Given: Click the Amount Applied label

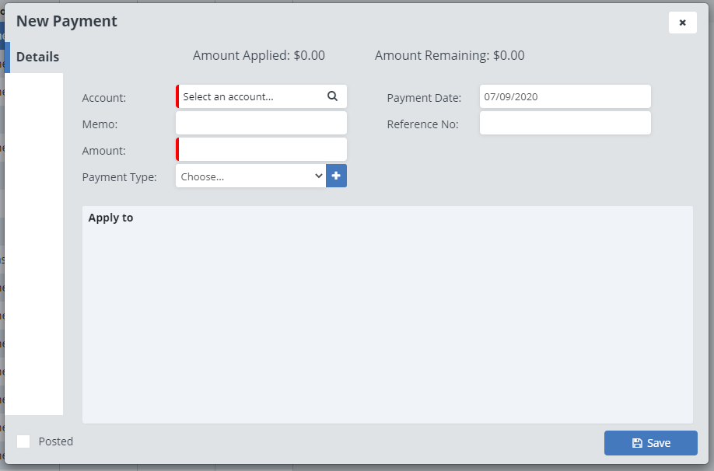Looking at the screenshot, I should (x=259, y=55).
